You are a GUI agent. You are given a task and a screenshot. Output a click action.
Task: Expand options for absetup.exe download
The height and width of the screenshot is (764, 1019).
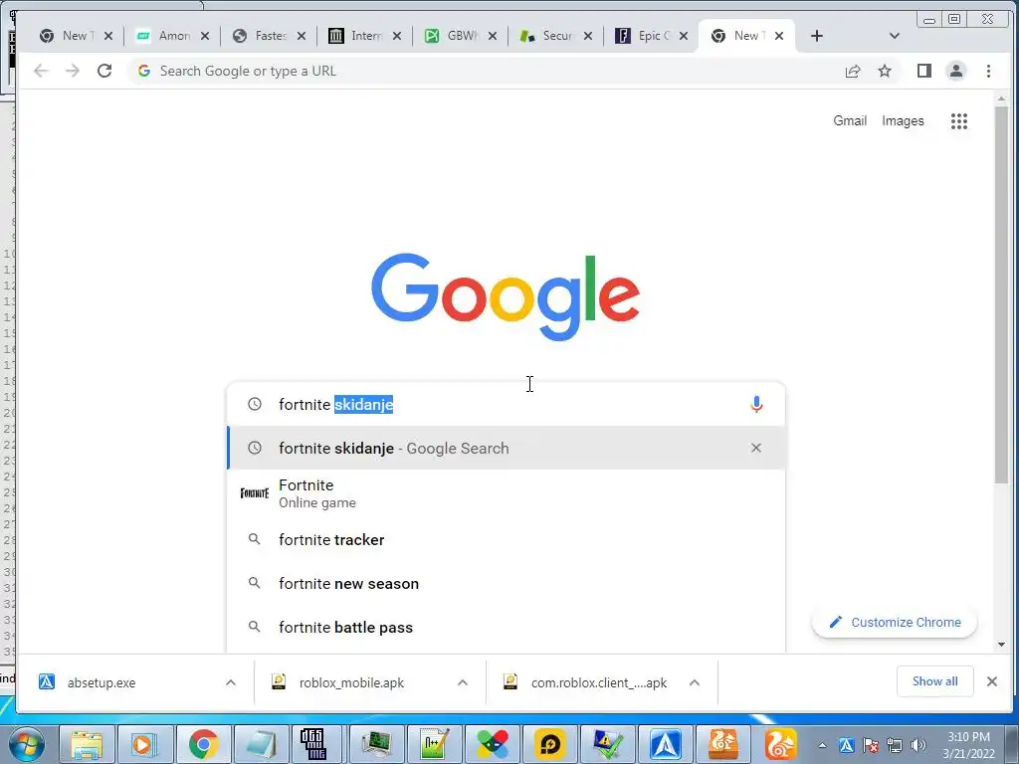click(x=231, y=682)
